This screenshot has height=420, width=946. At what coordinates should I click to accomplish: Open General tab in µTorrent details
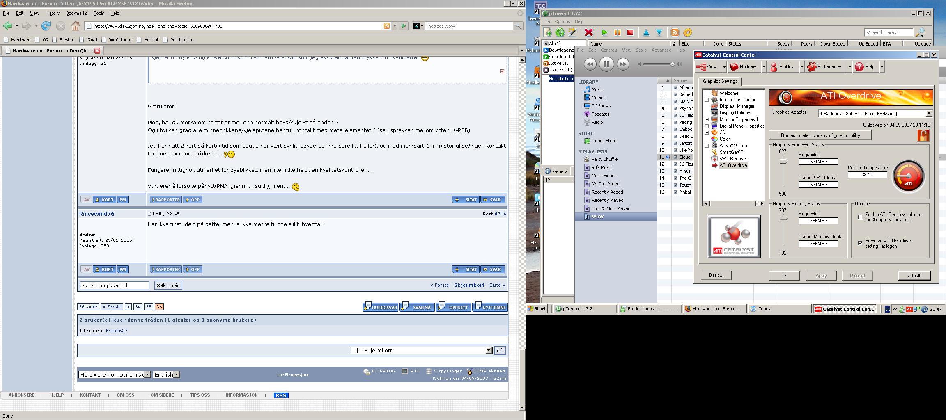coord(557,171)
